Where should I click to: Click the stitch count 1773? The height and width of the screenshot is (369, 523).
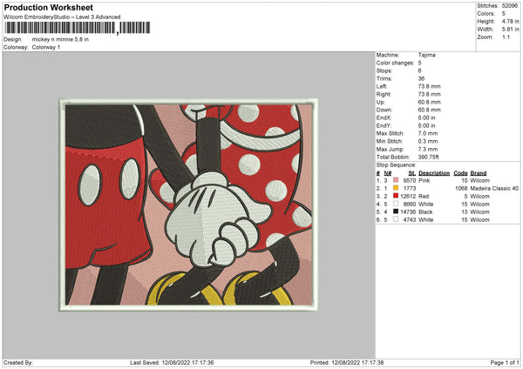coord(410,189)
